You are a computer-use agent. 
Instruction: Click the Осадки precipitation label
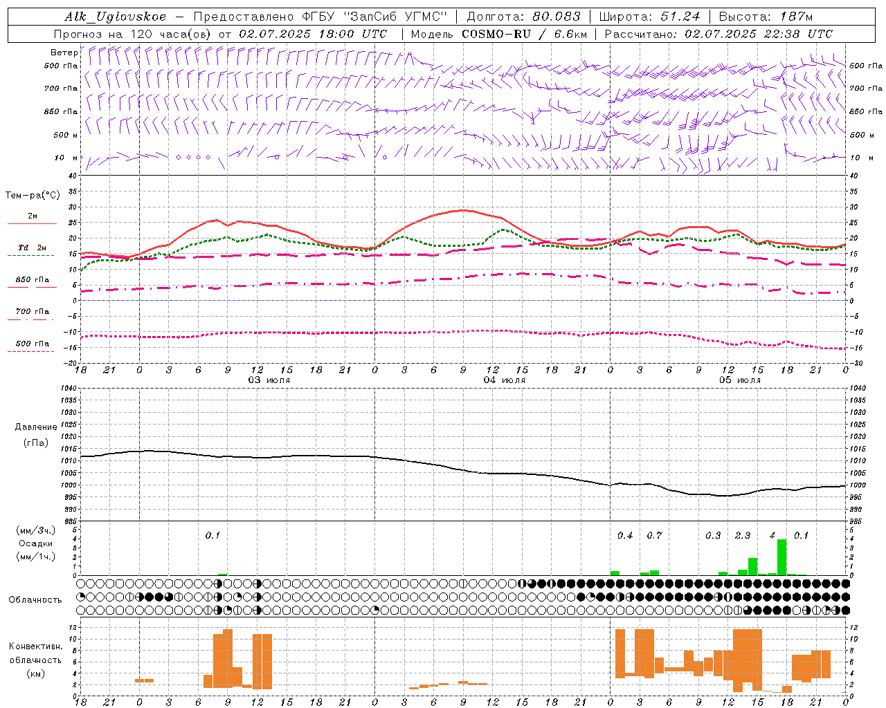click(x=35, y=543)
